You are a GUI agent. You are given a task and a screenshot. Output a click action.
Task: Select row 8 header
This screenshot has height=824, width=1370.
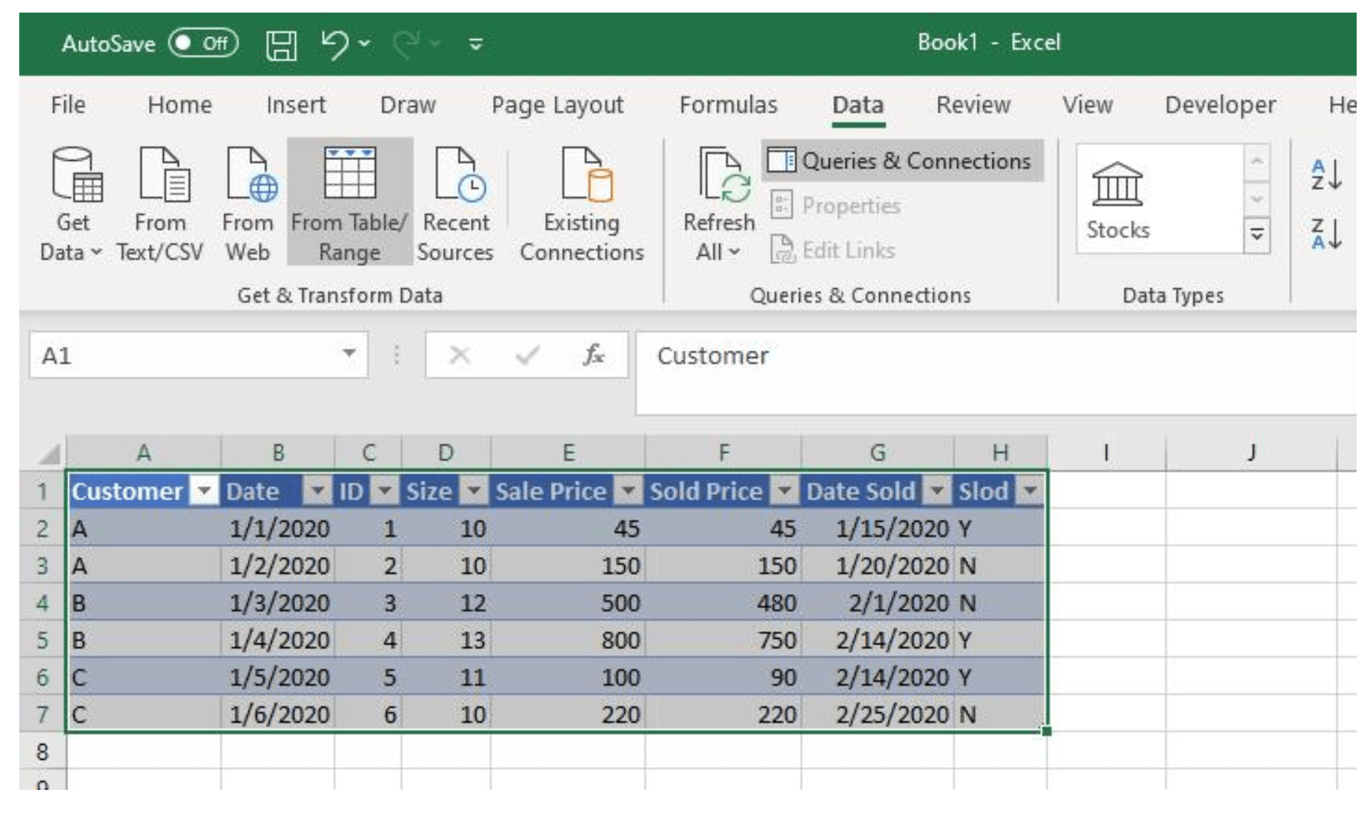(42, 751)
